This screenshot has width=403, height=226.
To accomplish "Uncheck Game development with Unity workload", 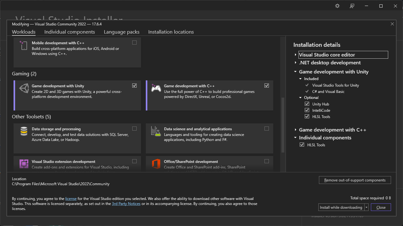I will [x=134, y=86].
